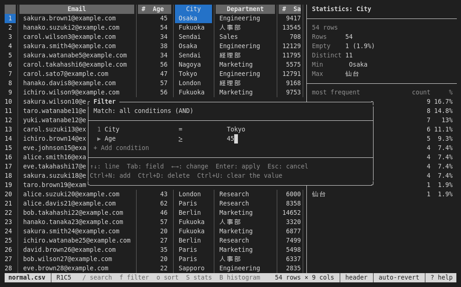Click the Department column header

245,9
